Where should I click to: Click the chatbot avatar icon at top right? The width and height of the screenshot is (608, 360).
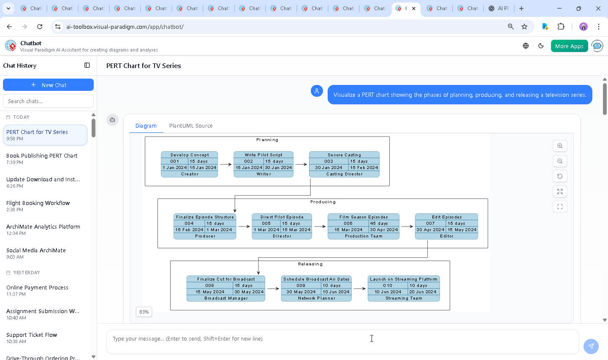597,46
